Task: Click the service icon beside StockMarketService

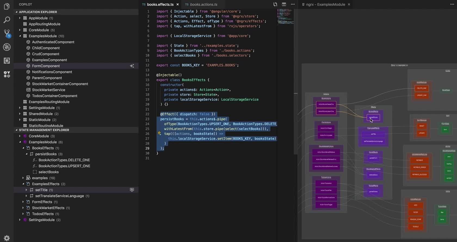Action: click(28, 90)
